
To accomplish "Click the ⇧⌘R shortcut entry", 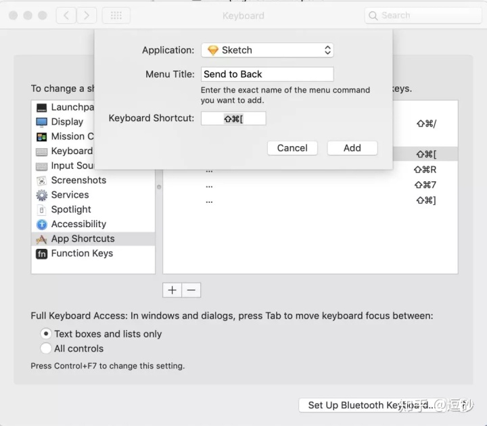I will pyautogui.click(x=425, y=170).
